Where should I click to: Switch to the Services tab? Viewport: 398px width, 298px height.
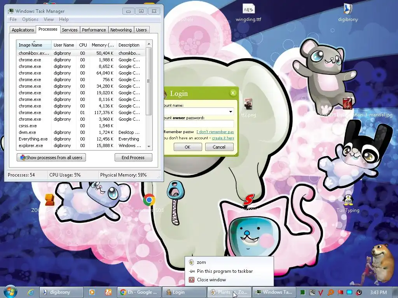pyautogui.click(x=70, y=30)
